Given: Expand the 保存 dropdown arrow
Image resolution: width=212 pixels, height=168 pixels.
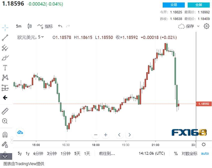Looking at the screenshot, I should (x=198, y=26).
